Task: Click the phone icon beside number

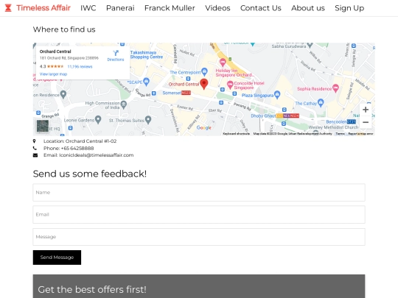Action: 35,148
